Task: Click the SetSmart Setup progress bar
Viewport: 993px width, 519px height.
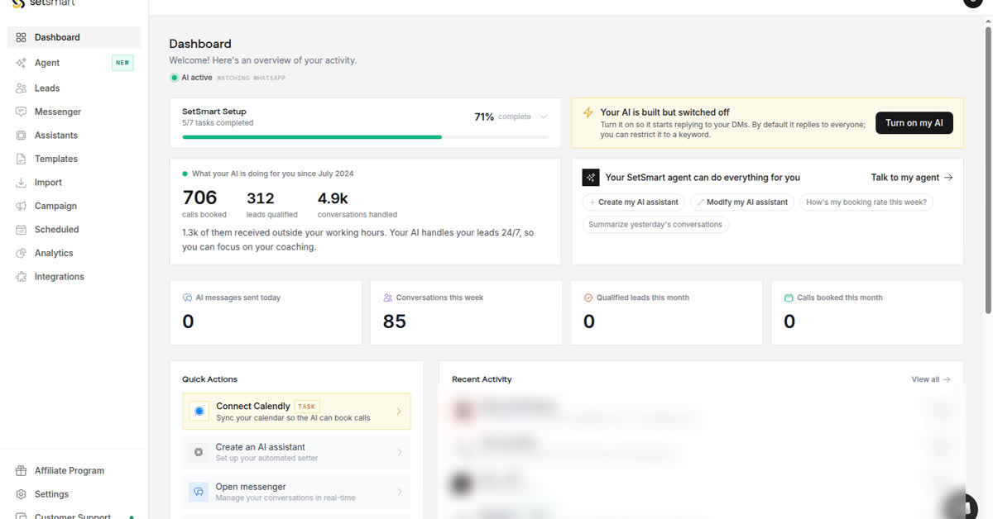Action: (365, 137)
